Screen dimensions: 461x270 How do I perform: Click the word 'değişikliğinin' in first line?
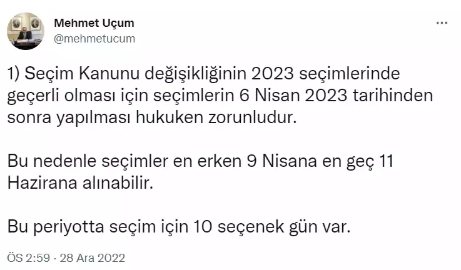point(195,74)
